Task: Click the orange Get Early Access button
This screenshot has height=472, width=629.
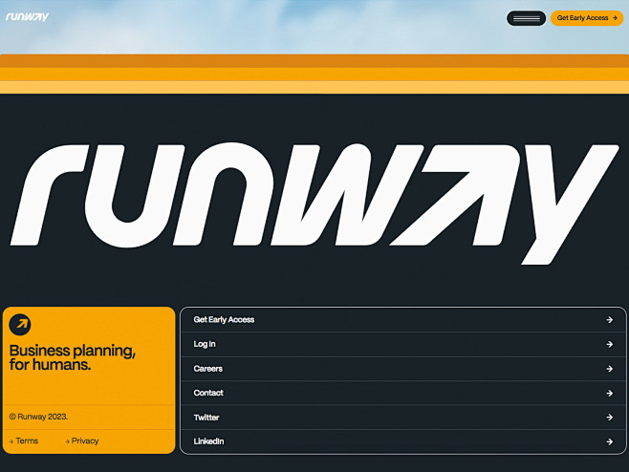Action: pyautogui.click(x=587, y=18)
